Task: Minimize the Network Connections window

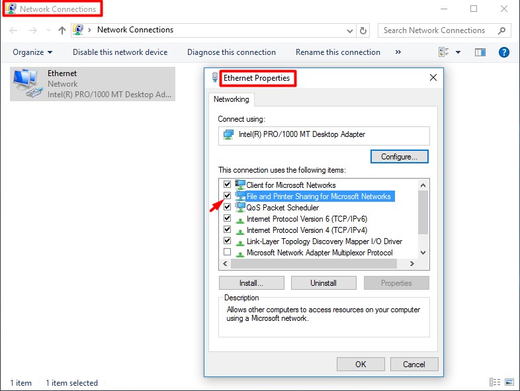Action: (x=444, y=9)
